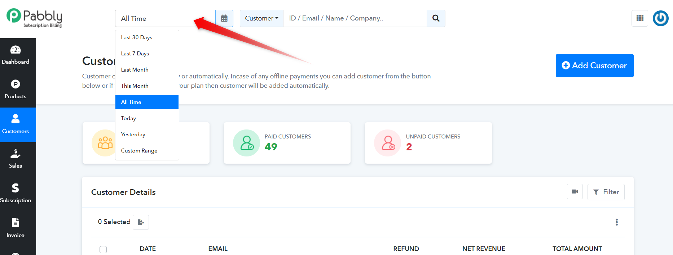
Task: Click the Customer Details heading
Action: [x=123, y=192]
